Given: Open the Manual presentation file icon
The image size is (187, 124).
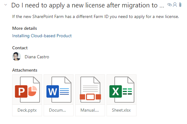Looking at the screenshot, I should (x=90, y=90).
